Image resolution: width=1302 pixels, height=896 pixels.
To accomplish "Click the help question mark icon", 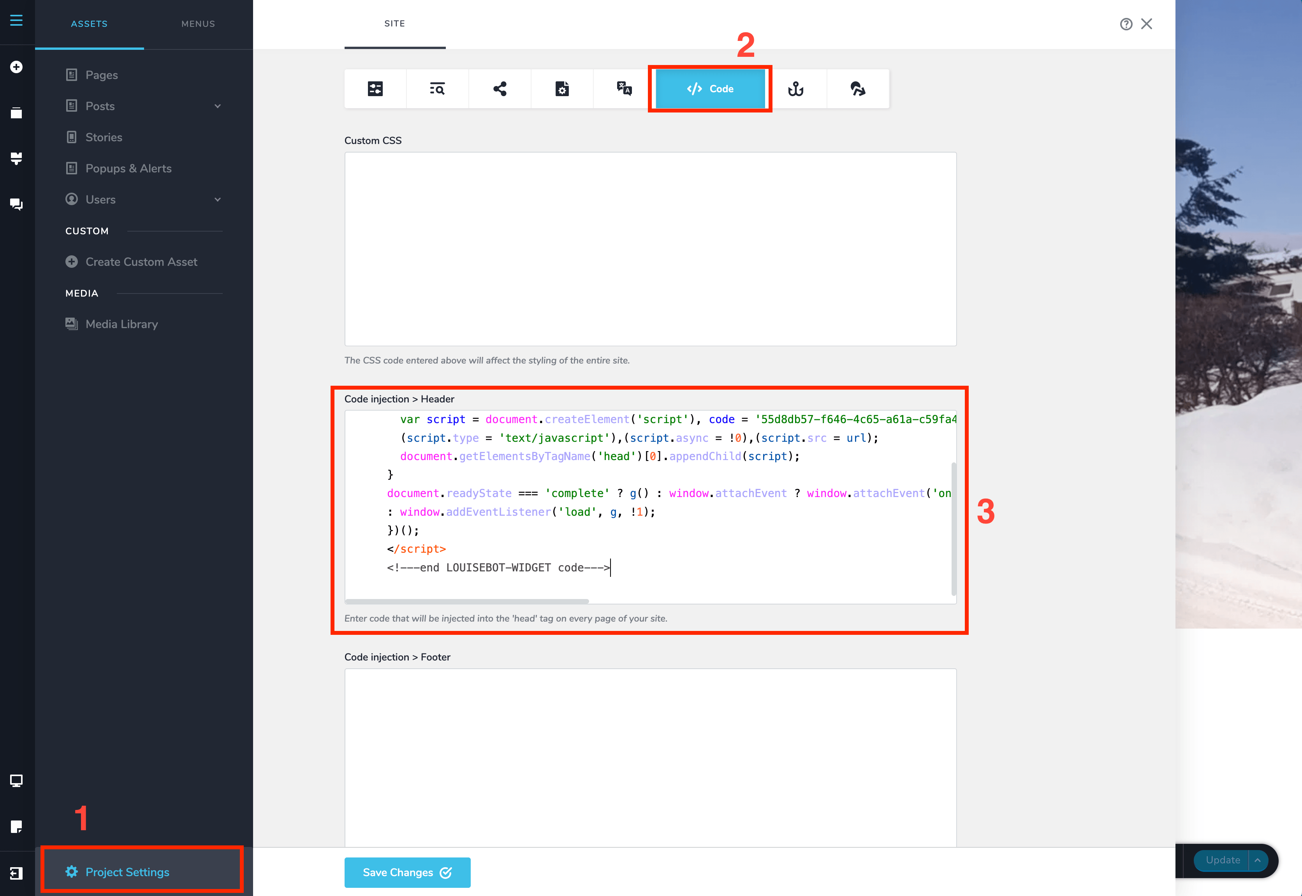I will coord(1126,24).
